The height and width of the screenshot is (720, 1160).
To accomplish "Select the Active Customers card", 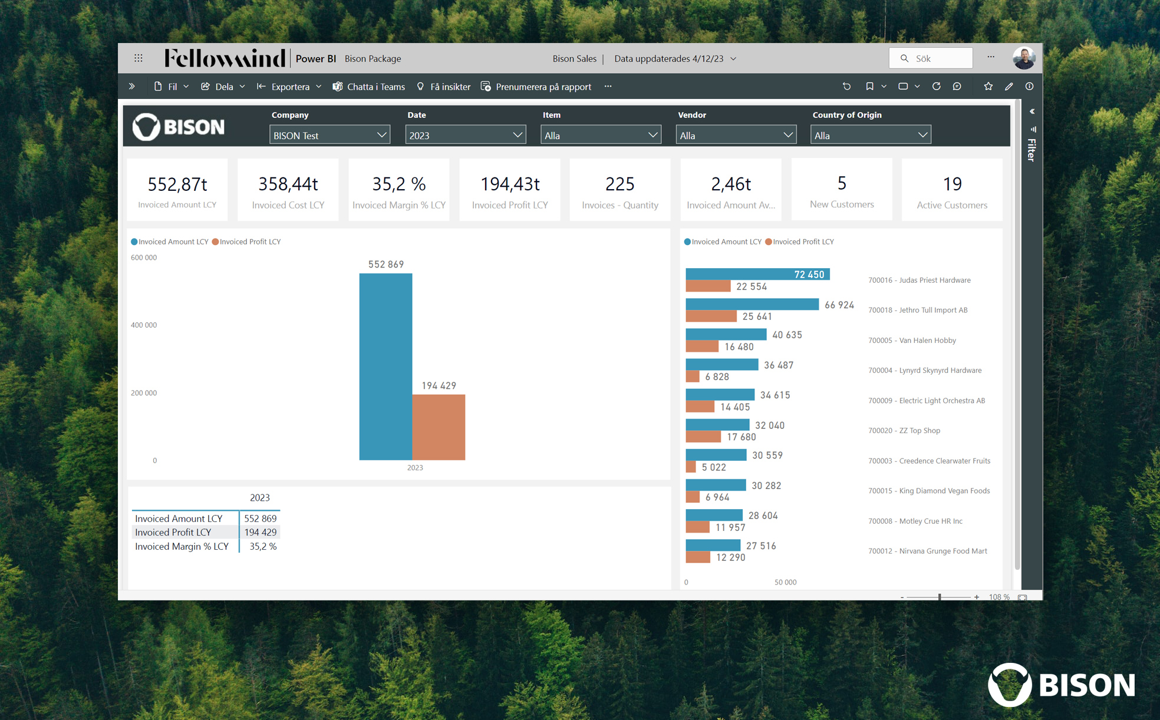I will click(953, 190).
